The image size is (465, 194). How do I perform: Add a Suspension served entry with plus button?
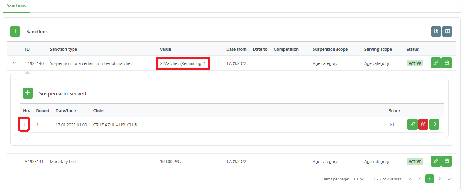27,93
